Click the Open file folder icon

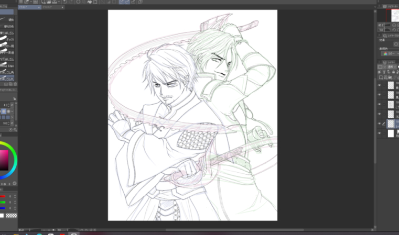click(x=49, y=2)
